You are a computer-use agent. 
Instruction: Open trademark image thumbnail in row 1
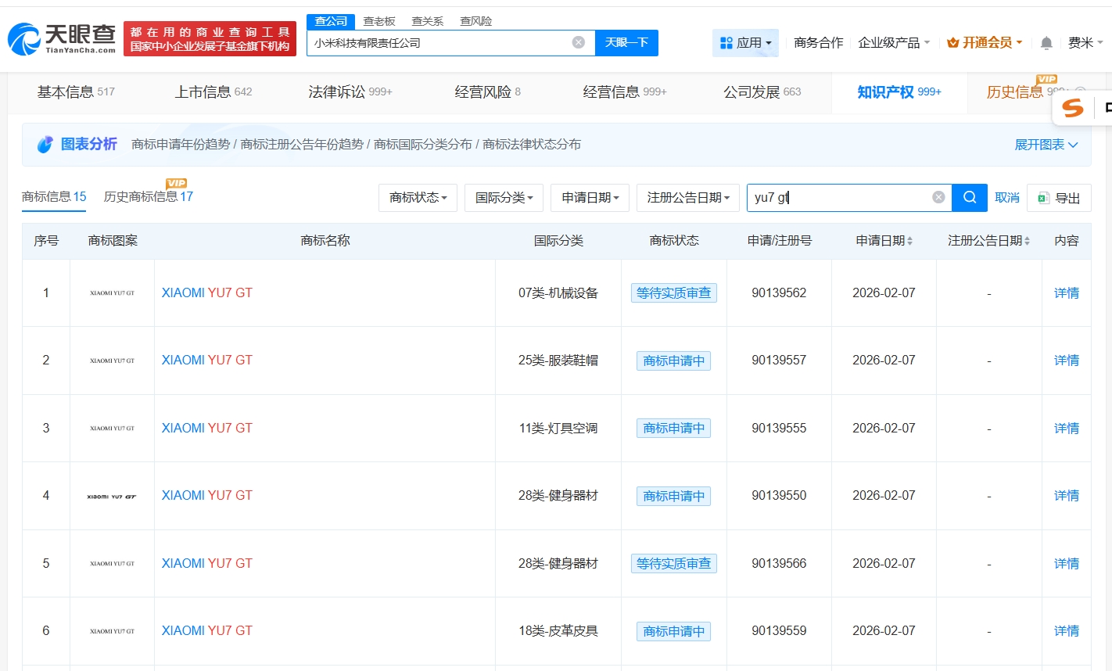click(x=113, y=293)
